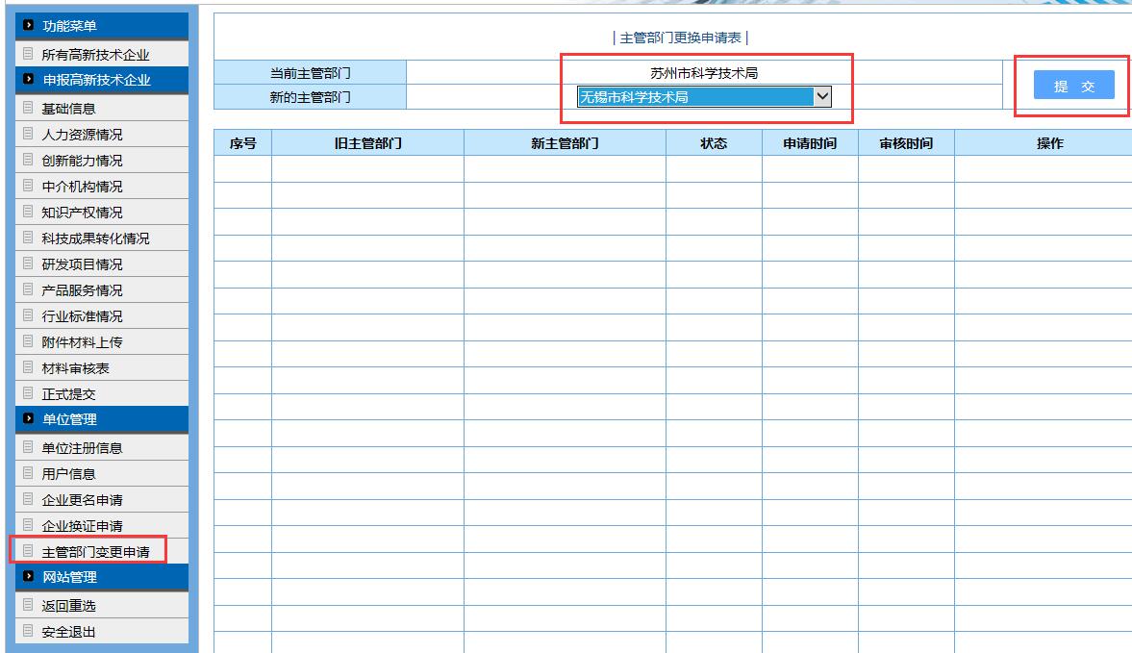The width and height of the screenshot is (1132, 653).
Task: Click document icon beside 企业换证申请
Action: coord(28,525)
